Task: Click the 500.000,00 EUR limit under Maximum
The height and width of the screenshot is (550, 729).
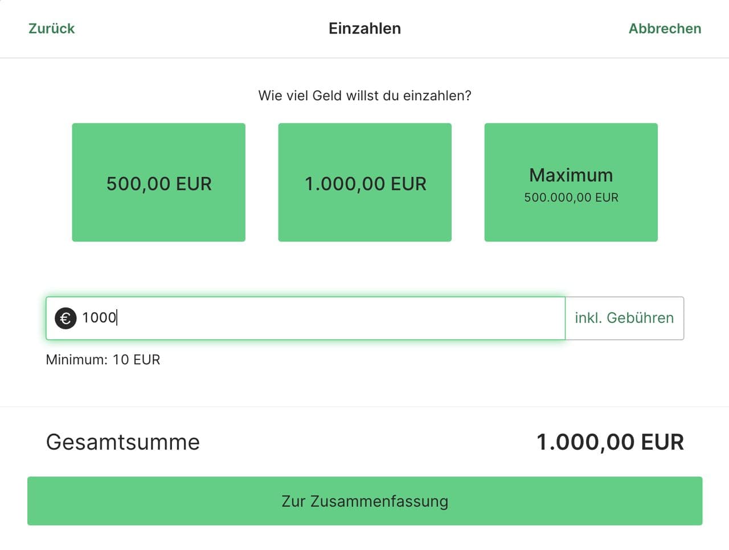Action: (x=571, y=198)
